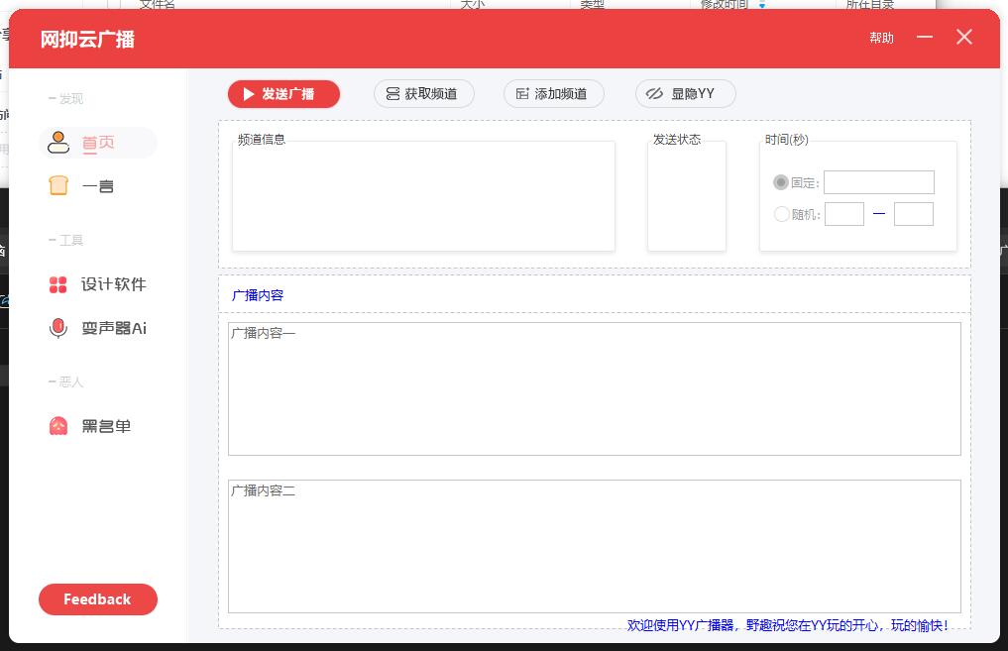Click the add-list icon in 添加频道
The image size is (1008, 651).
(x=522, y=94)
